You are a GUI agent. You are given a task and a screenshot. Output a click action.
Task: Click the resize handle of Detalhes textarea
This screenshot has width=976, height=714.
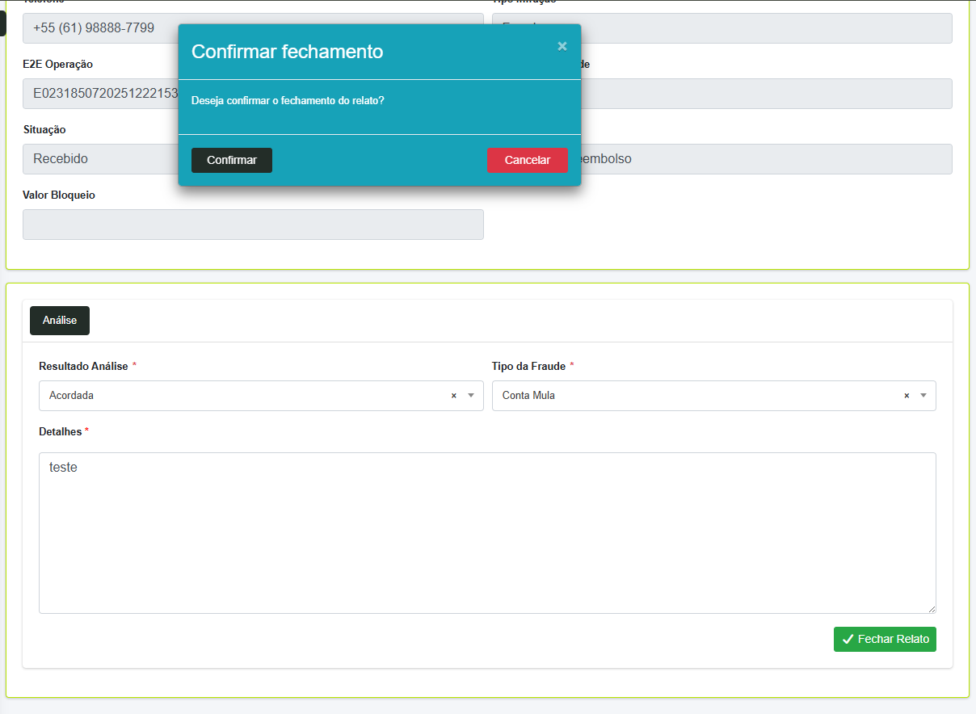click(x=932, y=609)
